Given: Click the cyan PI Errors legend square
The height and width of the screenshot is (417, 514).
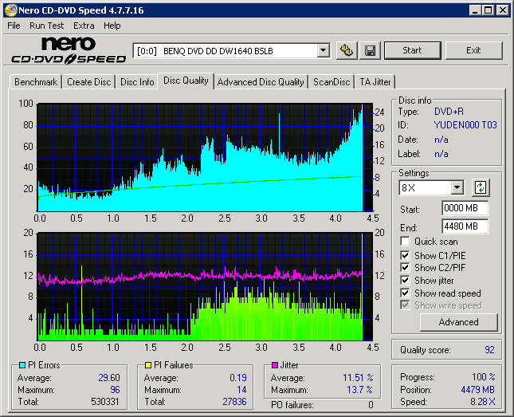Looking at the screenshot, I should coord(22,365).
